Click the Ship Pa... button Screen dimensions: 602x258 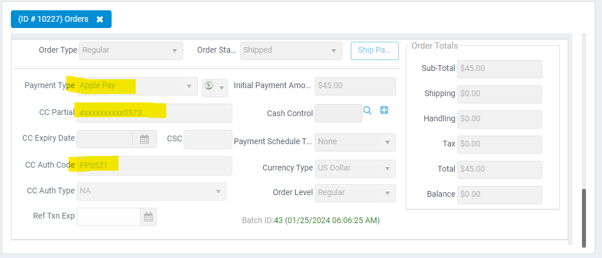click(375, 51)
